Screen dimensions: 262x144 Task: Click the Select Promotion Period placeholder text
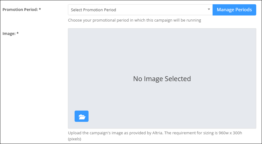[93, 10]
